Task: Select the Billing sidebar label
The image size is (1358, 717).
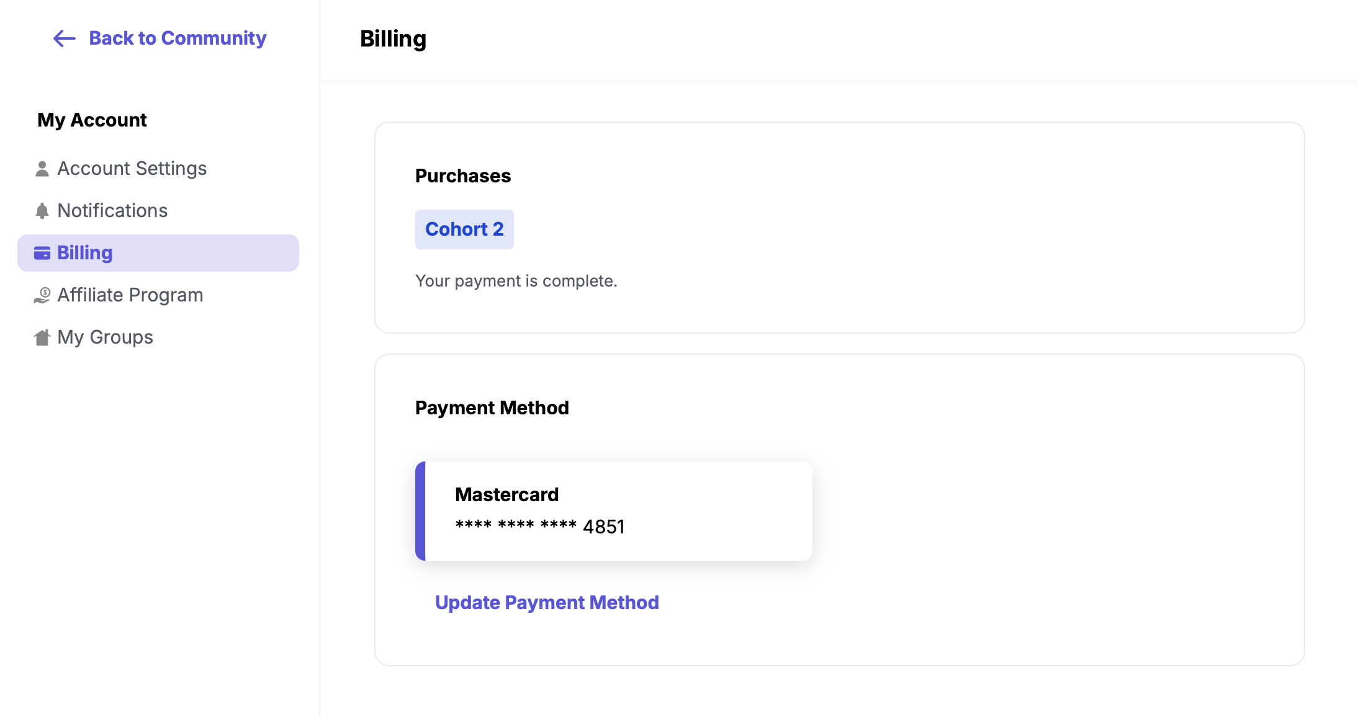Action: [85, 253]
